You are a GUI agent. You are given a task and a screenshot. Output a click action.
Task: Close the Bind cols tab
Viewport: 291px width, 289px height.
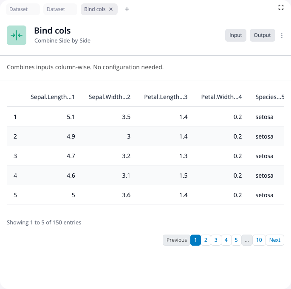pos(111,9)
